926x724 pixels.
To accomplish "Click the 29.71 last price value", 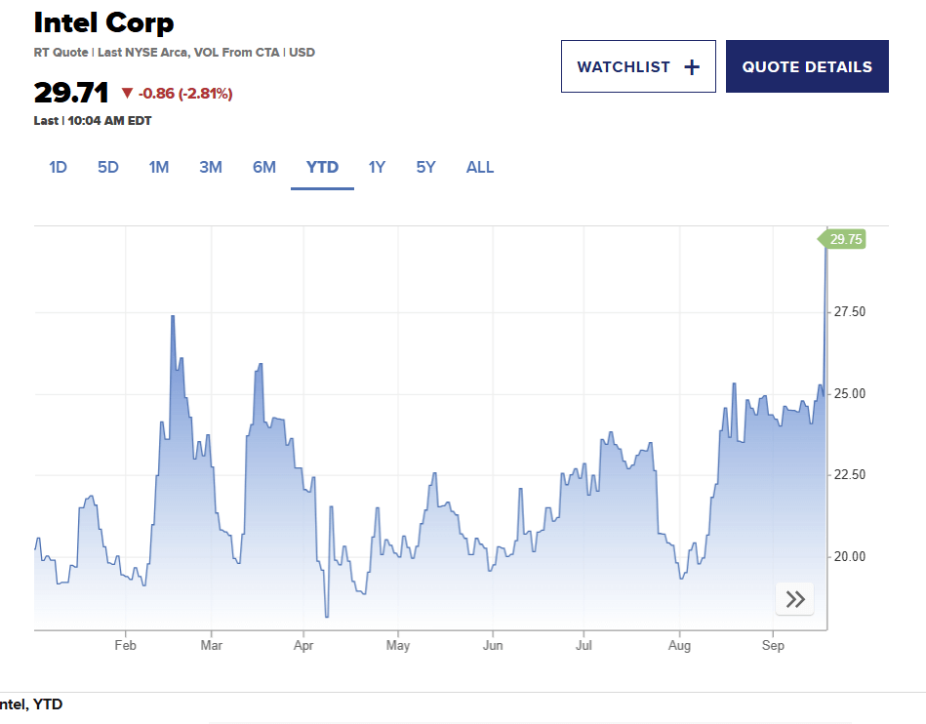I will point(70,94).
